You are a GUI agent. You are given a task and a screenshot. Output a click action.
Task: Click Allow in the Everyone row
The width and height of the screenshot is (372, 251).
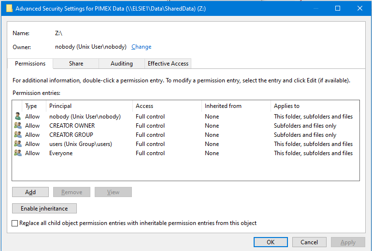[32, 153]
